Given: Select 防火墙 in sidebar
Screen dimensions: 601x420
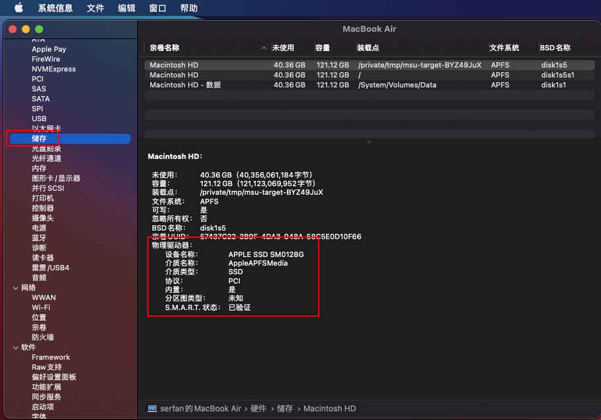Looking at the screenshot, I should click(42, 338).
